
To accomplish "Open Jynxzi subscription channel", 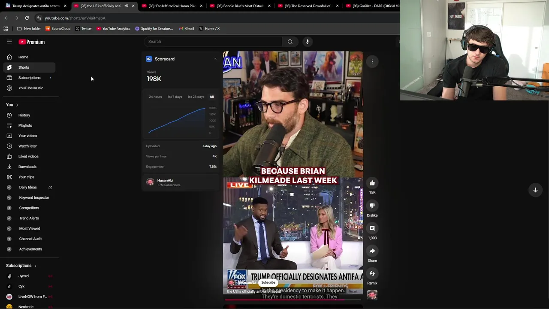I will (x=29, y=276).
